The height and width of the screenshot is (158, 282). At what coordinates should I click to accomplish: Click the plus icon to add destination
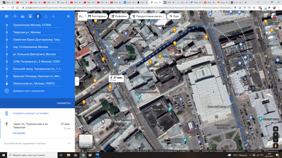(x=7, y=91)
